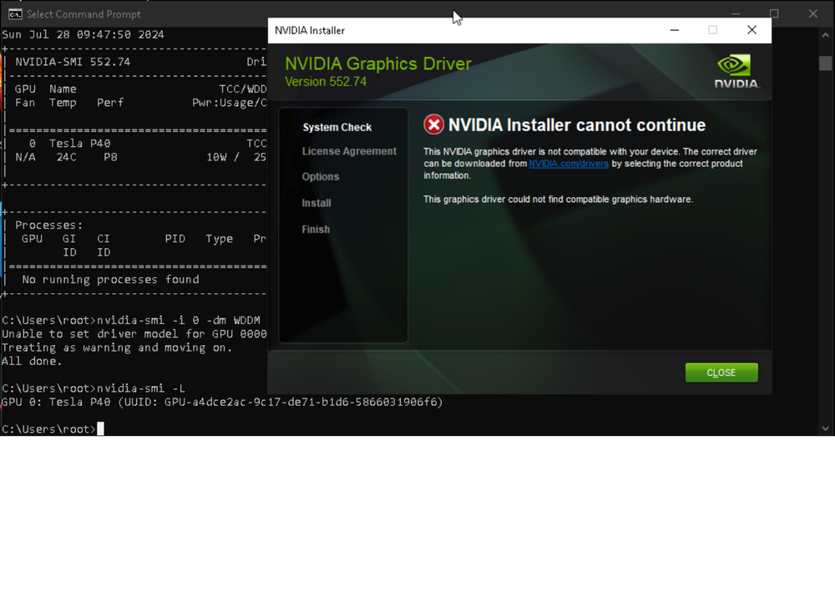Image resolution: width=835 pixels, height=593 pixels.
Task: Click the 'Processes:' header in terminal
Action: coord(49,226)
